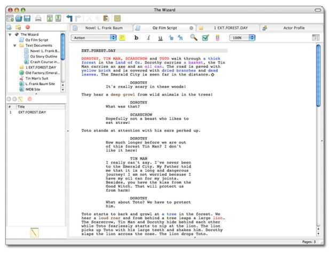Click the save floppy disk icon

(27, 18)
